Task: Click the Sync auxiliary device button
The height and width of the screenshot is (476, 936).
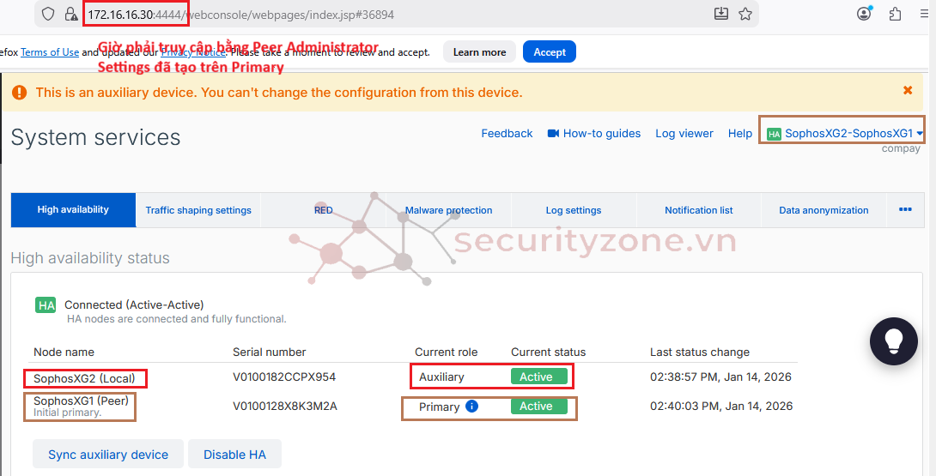Action: click(108, 455)
